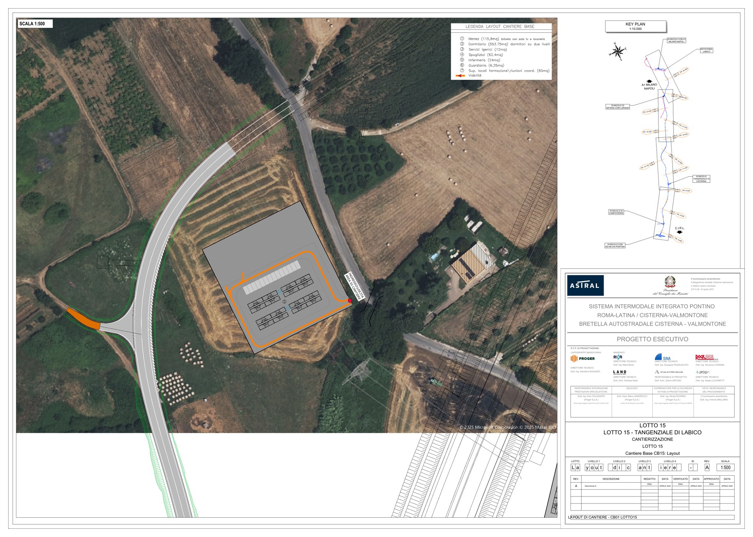The width and height of the screenshot is (753, 537).
Task: Click the INGRESSO/USCITA AREA DI CANTIERE label
Action: pos(354,287)
